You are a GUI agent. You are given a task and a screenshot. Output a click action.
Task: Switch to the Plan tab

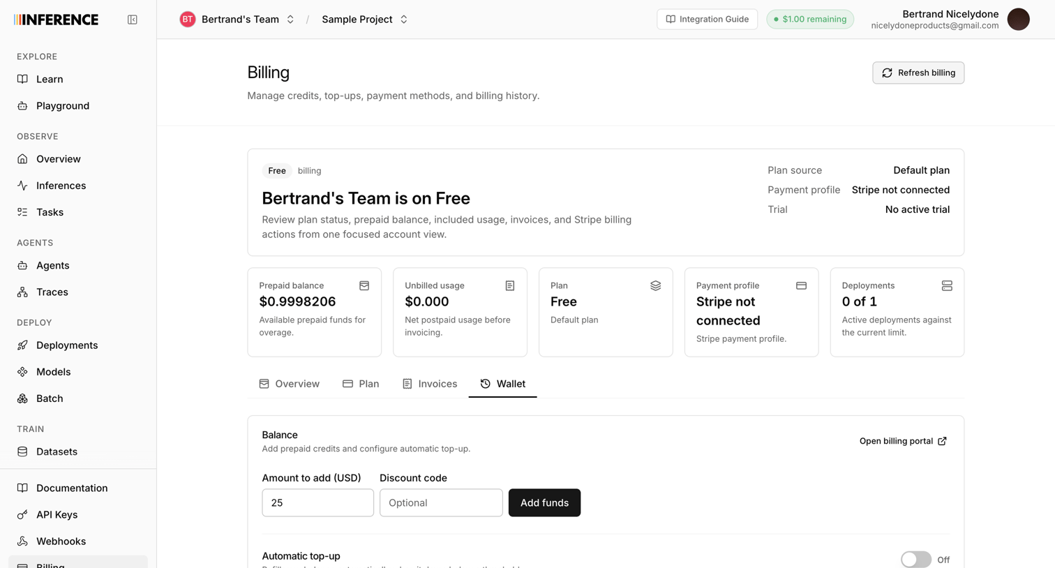(x=361, y=384)
